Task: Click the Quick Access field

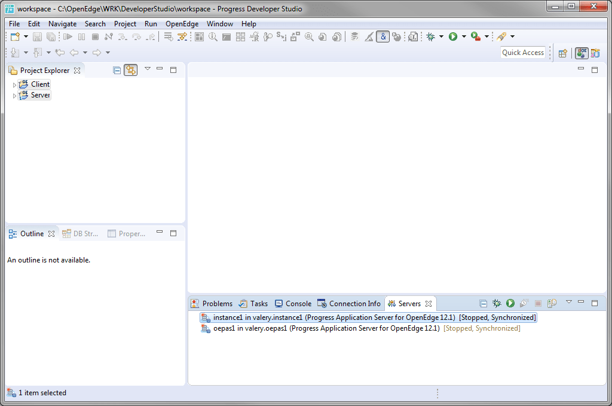Action: 523,52
